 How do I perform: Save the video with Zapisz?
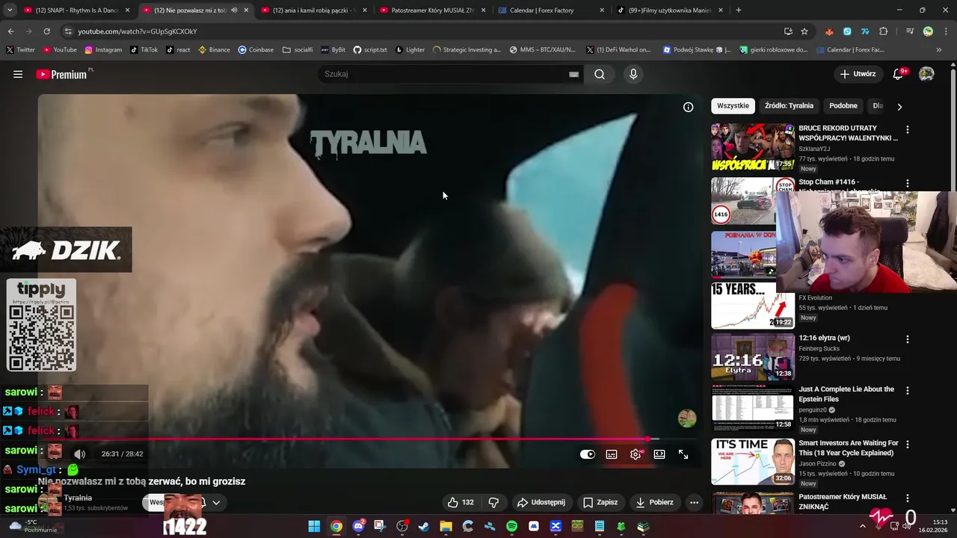(x=600, y=502)
